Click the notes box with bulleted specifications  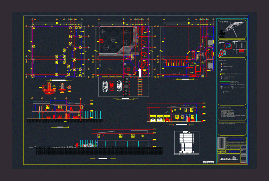232,114
